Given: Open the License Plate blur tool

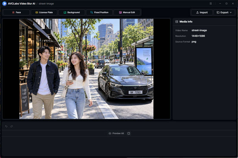Looking at the screenshot, I should click(44, 12).
